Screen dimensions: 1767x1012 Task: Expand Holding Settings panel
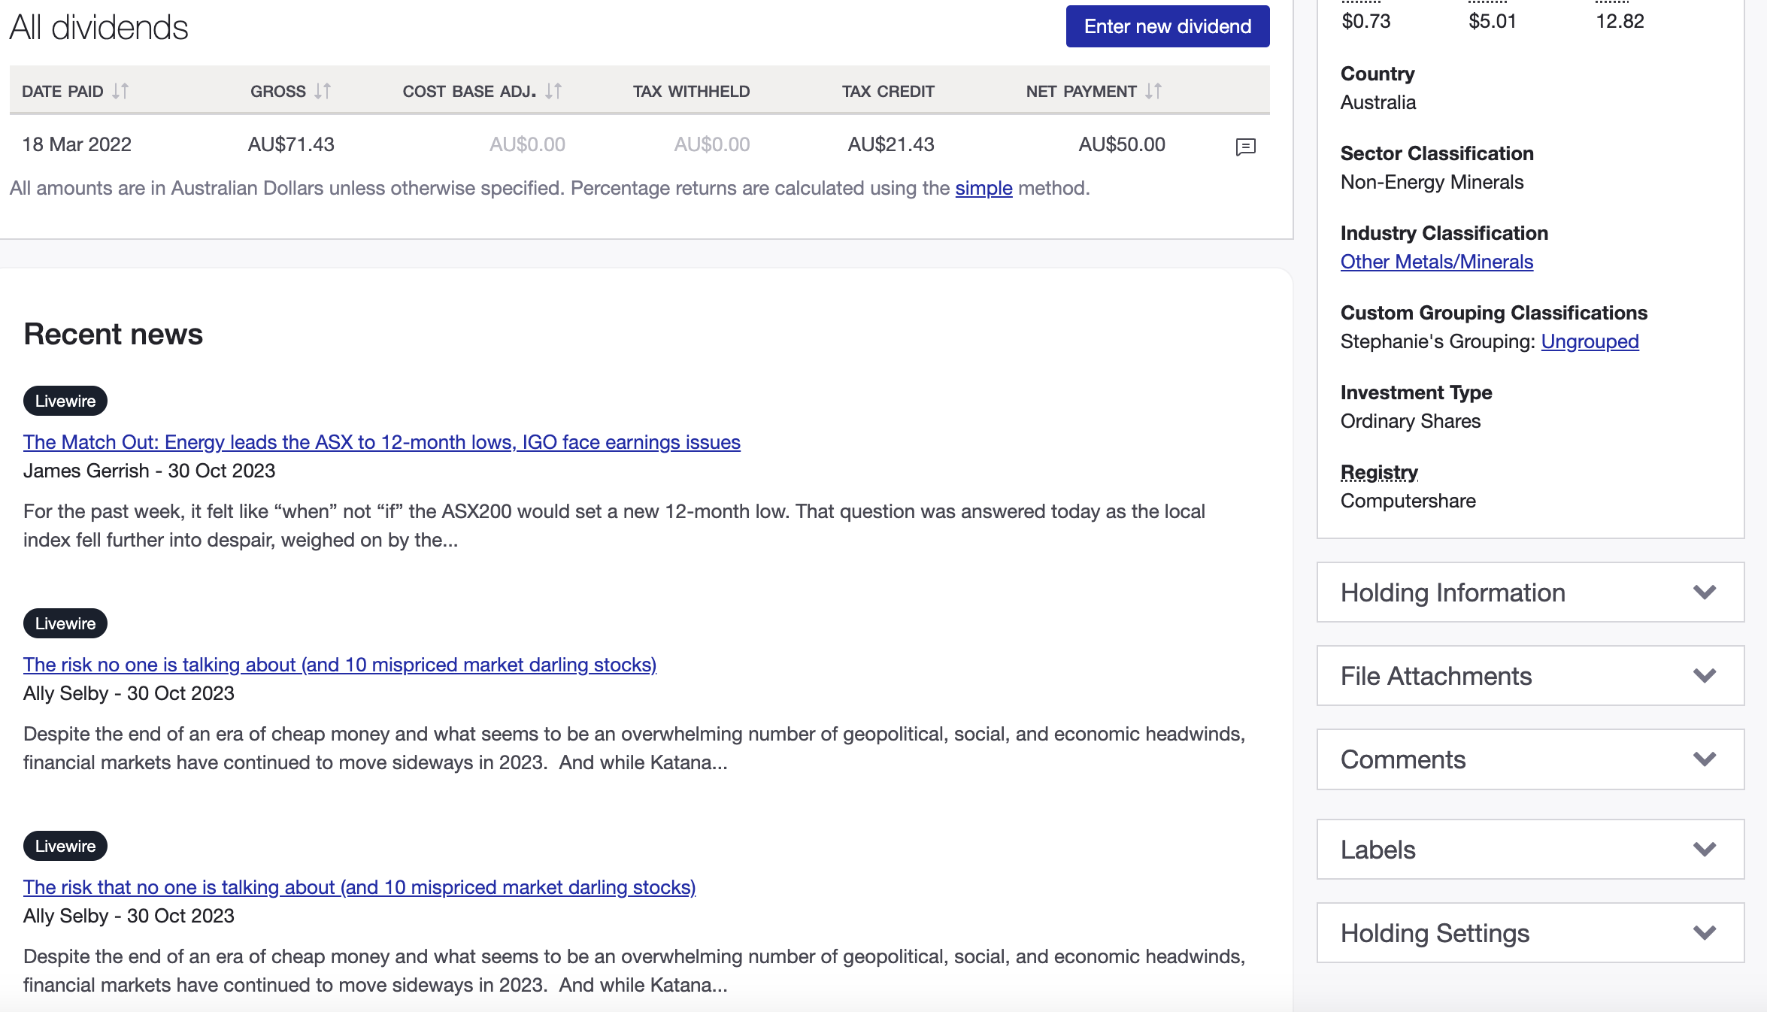[x=1530, y=933]
